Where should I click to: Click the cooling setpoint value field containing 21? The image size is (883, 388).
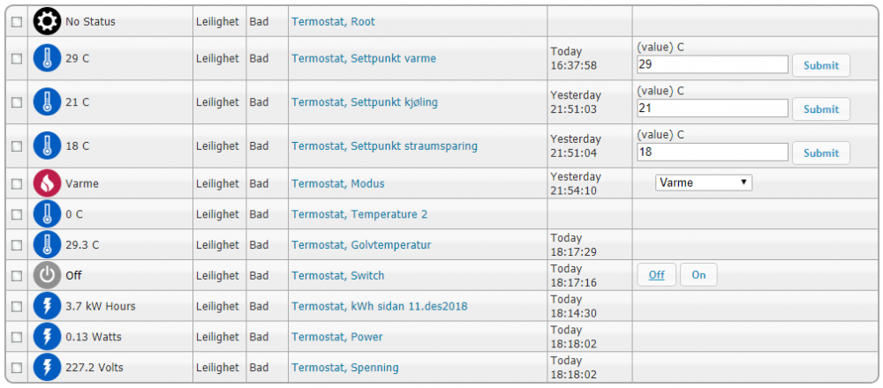pyautogui.click(x=712, y=108)
